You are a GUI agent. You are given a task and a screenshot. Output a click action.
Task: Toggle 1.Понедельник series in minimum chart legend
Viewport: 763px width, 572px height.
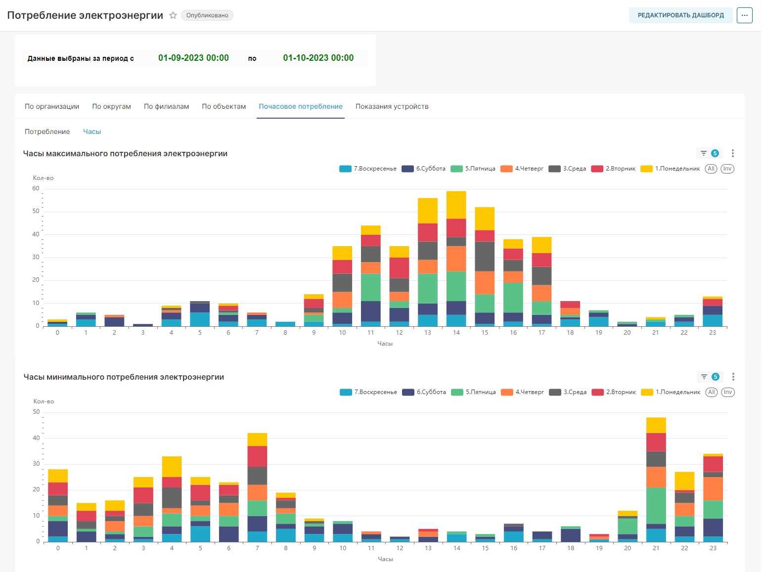[x=671, y=392]
